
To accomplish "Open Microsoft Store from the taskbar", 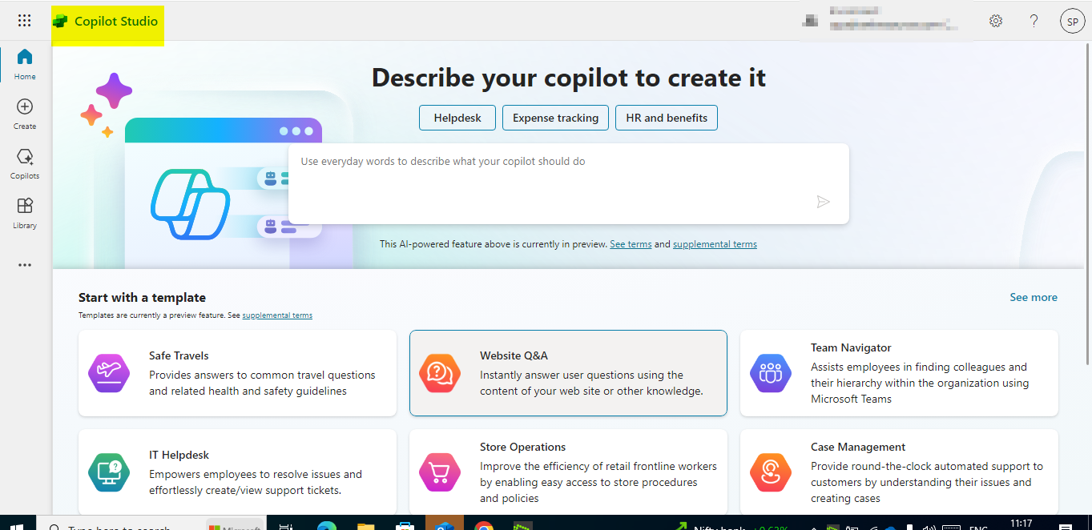I will coord(405,525).
